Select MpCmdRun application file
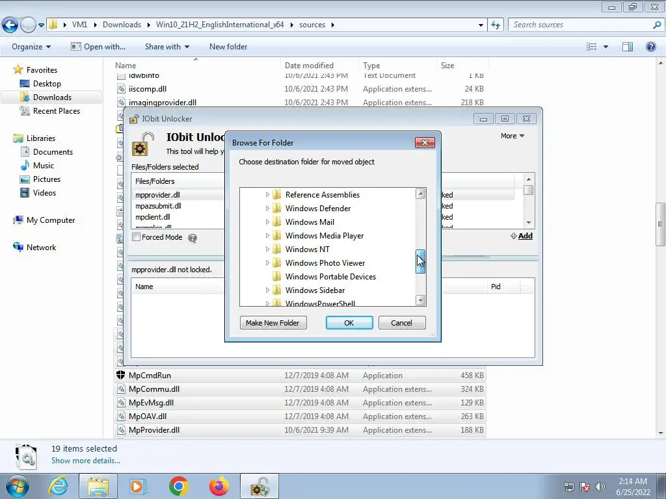Screen dimensions: 666x499 coord(300,376)
